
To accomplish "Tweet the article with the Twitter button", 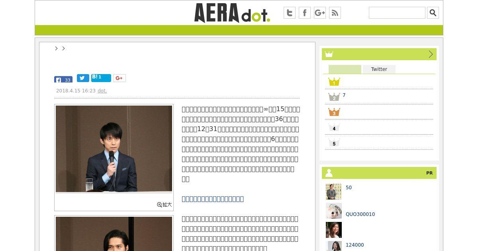I will (83, 78).
